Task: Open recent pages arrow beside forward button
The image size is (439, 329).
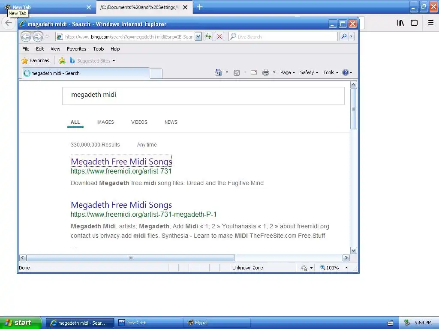Action: click(47, 37)
